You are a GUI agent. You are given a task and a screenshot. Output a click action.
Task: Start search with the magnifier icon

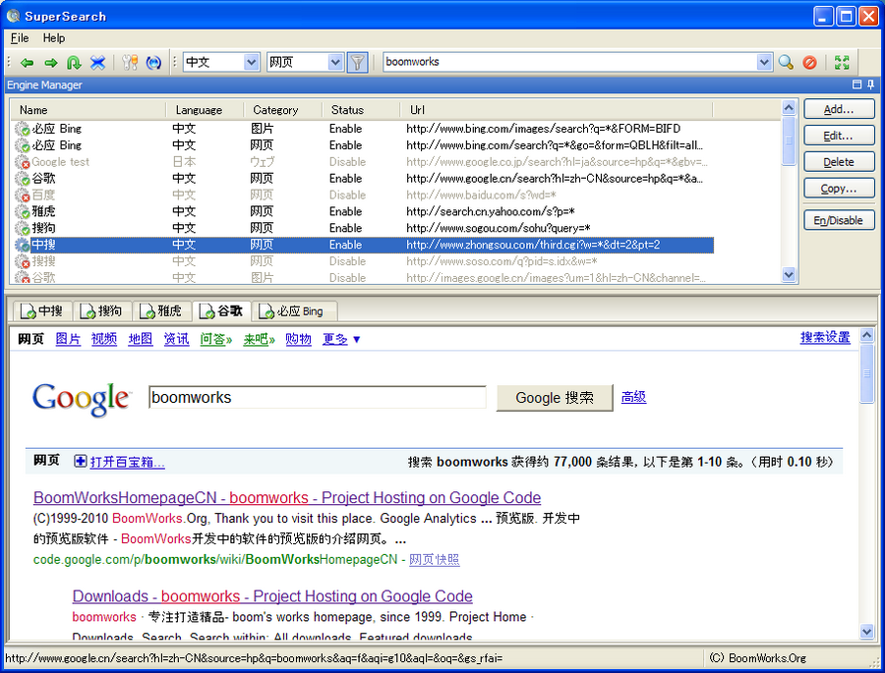point(786,62)
